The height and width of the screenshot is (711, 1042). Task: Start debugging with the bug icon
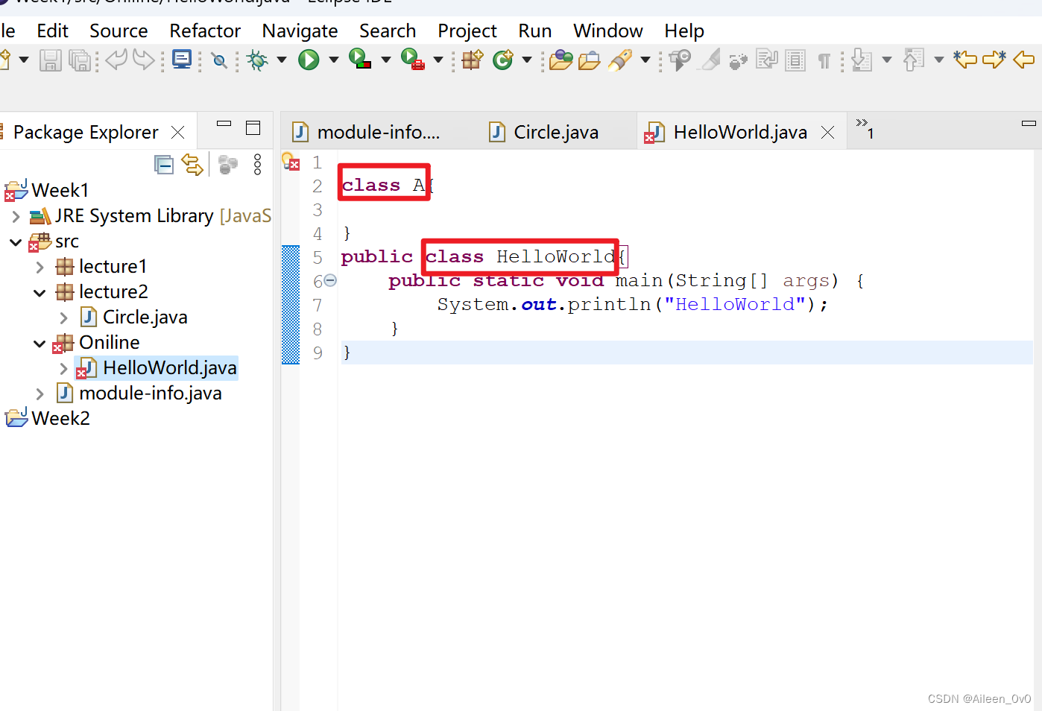click(258, 60)
